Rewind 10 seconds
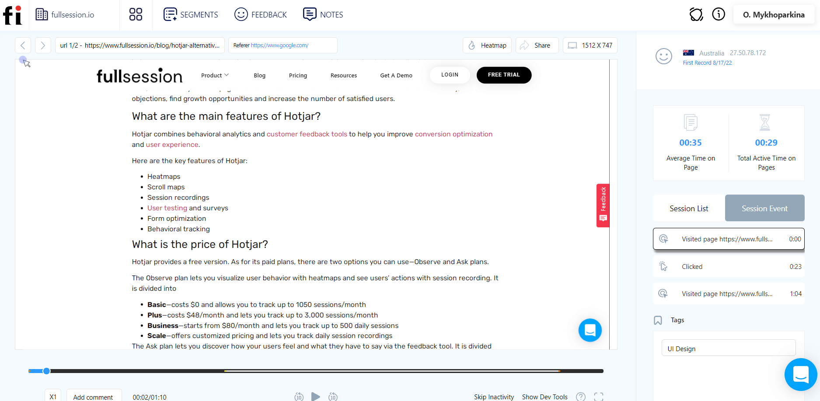Screen dimensions: 820x401 point(299,397)
